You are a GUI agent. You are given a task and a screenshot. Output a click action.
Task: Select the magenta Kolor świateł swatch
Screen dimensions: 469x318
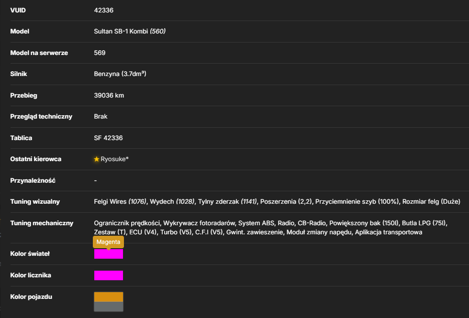pyautogui.click(x=109, y=254)
